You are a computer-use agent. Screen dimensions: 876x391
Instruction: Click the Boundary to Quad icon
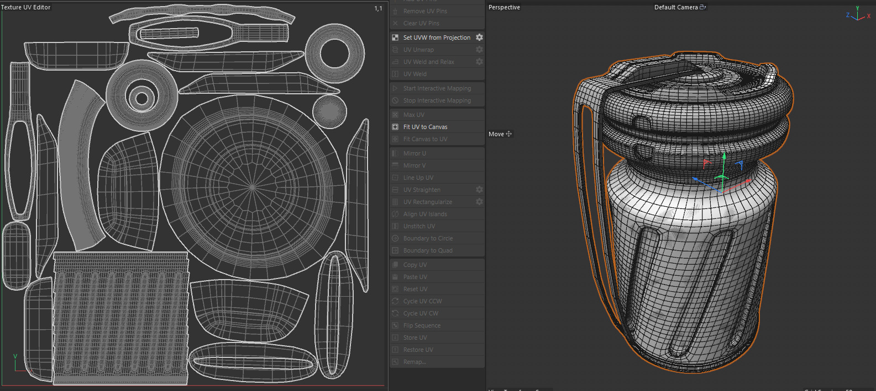click(395, 250)
